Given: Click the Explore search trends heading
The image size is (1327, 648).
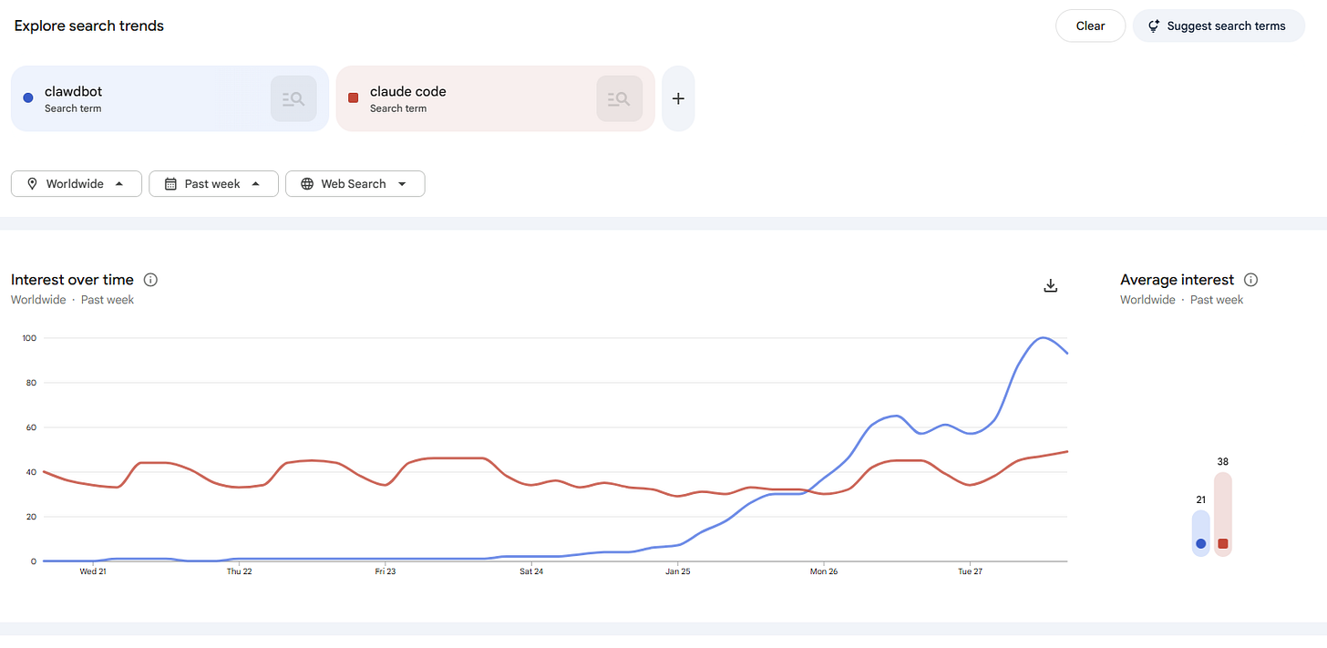Looking at the screenshot, I should point(89,26).
